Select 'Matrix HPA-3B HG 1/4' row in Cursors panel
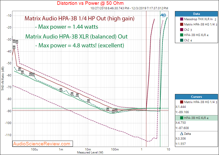The height and width of the screenshot is (155, 219). 196,102
